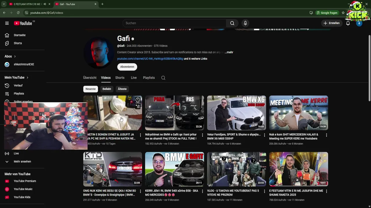
Task: Select the Videos channel tab
Action: point(106,78)
